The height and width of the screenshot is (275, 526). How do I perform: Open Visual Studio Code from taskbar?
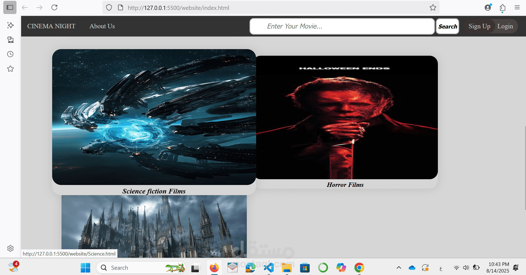269,268
